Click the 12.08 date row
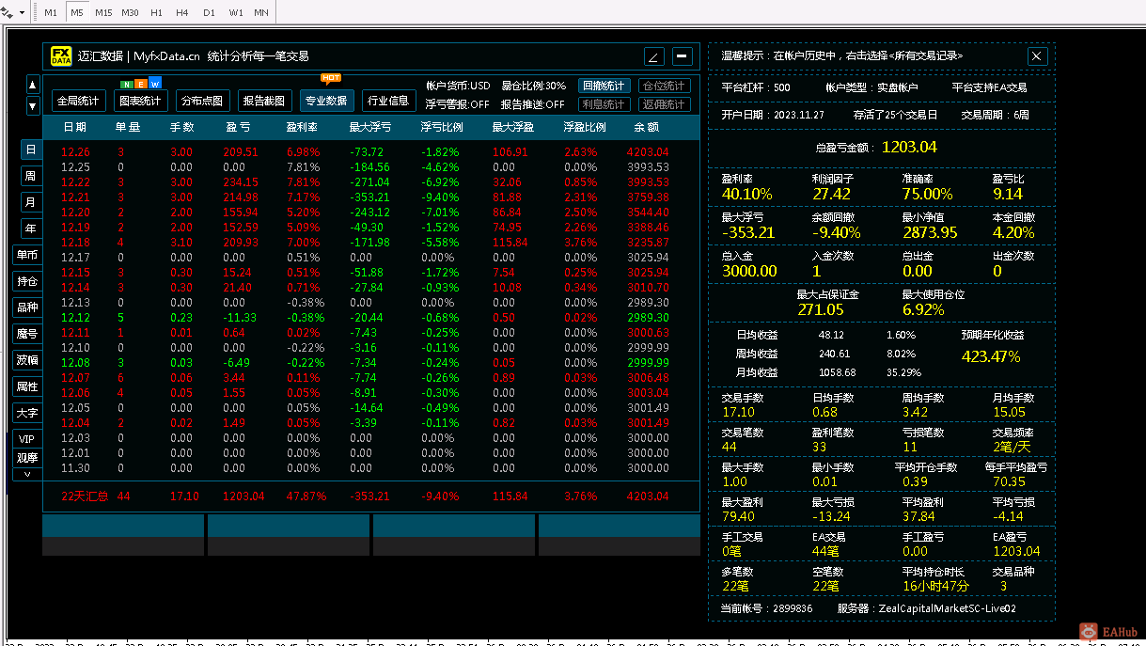Viewport: 1146px width, 646px height. [371, 363]
